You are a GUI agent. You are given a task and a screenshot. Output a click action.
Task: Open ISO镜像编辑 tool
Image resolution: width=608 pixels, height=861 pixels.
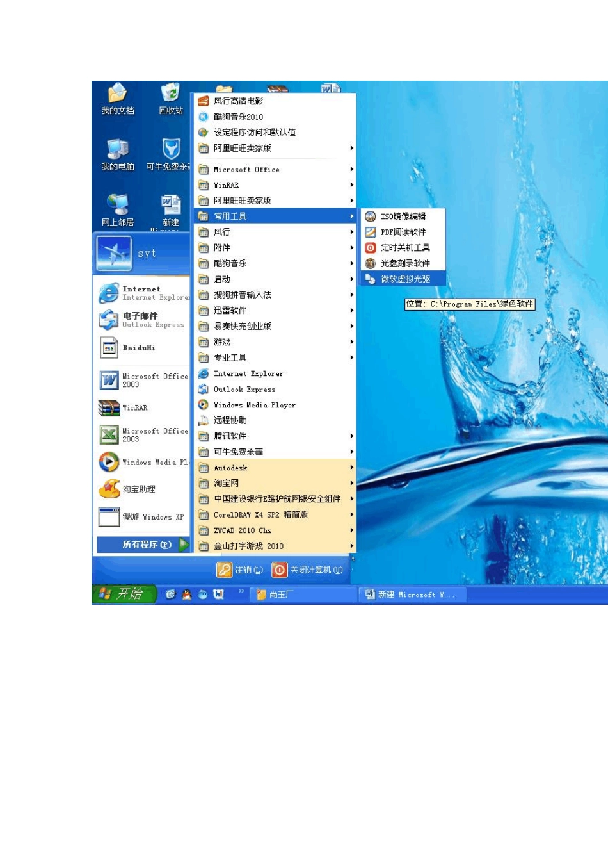click(x=403, y=217)
